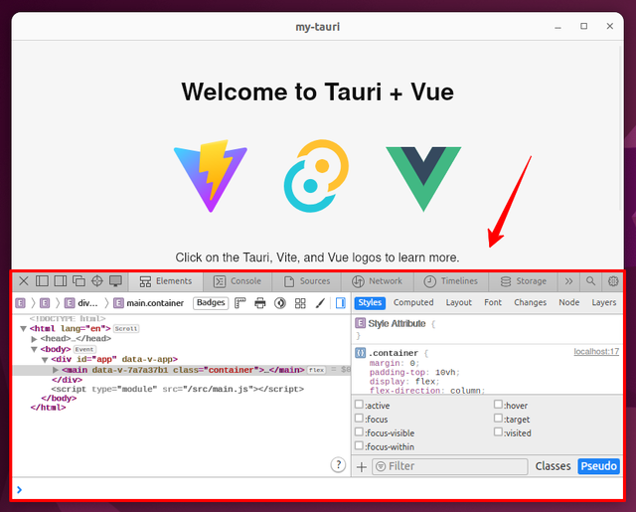The width and height of the screenshot is (636, 512).
Task: Show more inspector tabs with chevron
Action: [568, 281]
